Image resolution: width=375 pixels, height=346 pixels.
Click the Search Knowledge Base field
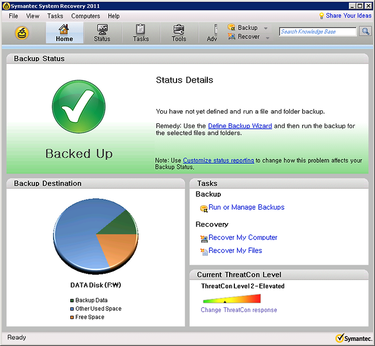(x=318, y=32)
